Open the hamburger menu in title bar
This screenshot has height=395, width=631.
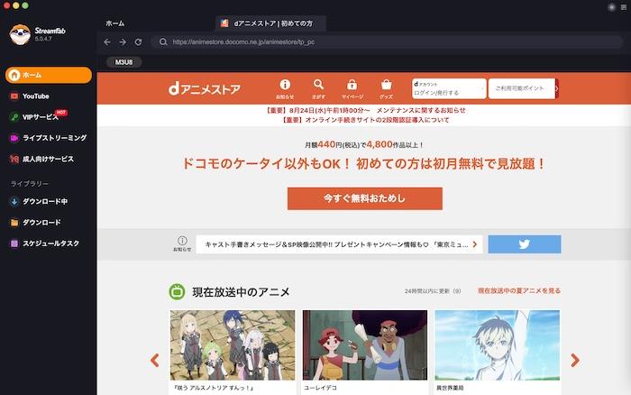[x=624, y=7]
